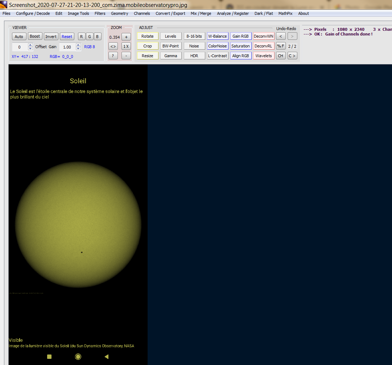Open the BW-Point adjustment
Screen dimensions: 392x365
click(171, 46)
